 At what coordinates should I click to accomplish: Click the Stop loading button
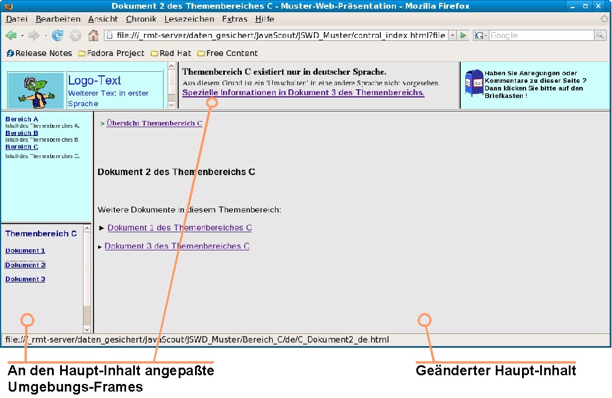pyautogui.click(x=75, y=36)
